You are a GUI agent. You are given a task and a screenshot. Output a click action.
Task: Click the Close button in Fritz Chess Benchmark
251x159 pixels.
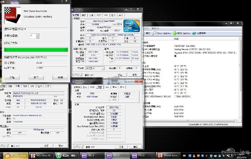click(x=60, y=78)
